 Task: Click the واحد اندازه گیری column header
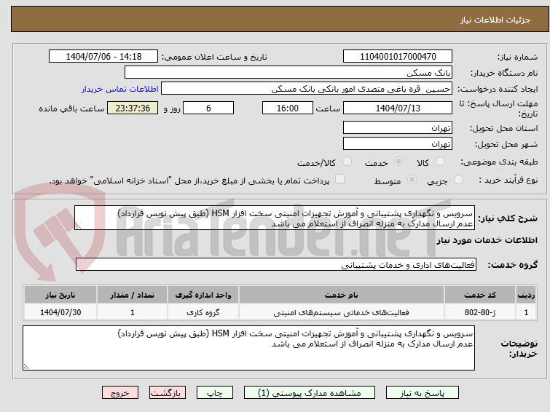click(203, 295)
